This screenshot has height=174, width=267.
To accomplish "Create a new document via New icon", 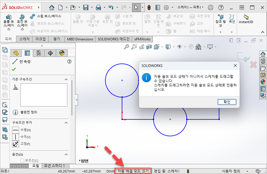I will pos(60,8).
